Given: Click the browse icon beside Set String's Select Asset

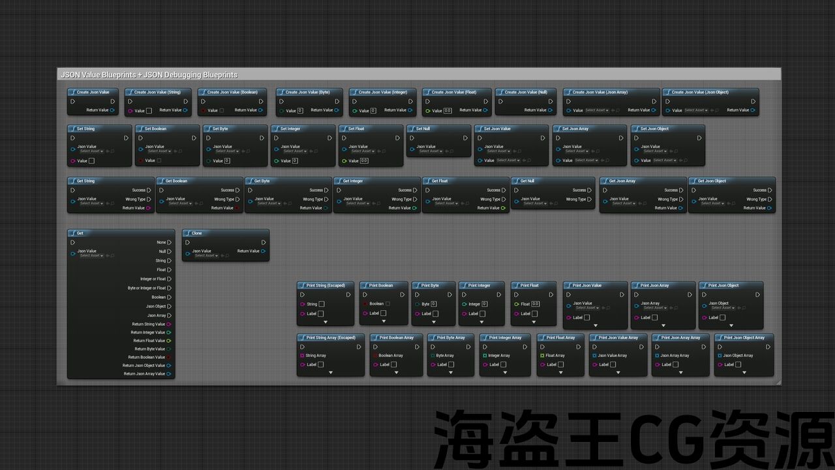Looking at the screenshot, I should 112,151.
